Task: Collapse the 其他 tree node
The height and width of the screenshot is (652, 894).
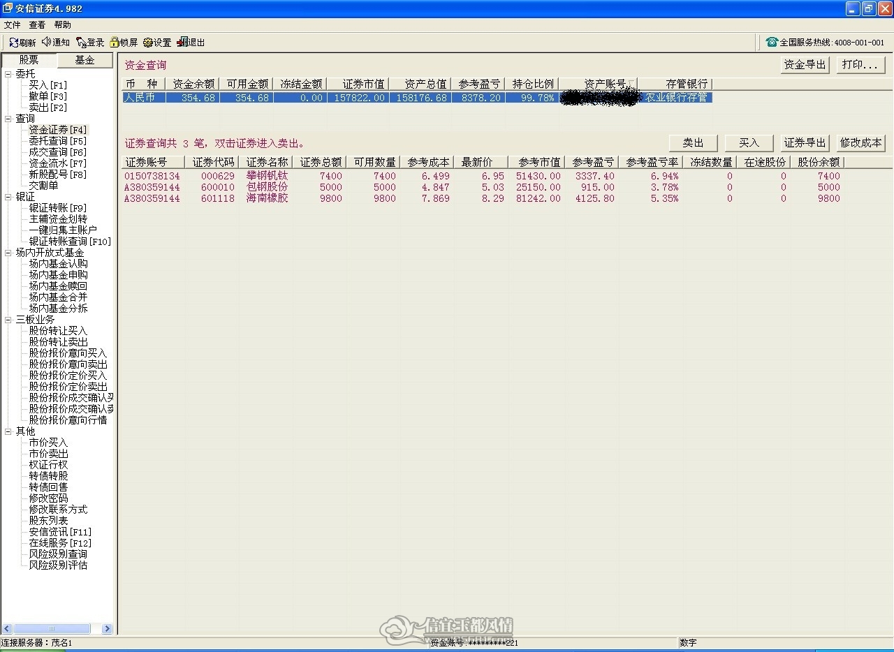Action: point(8,431)
